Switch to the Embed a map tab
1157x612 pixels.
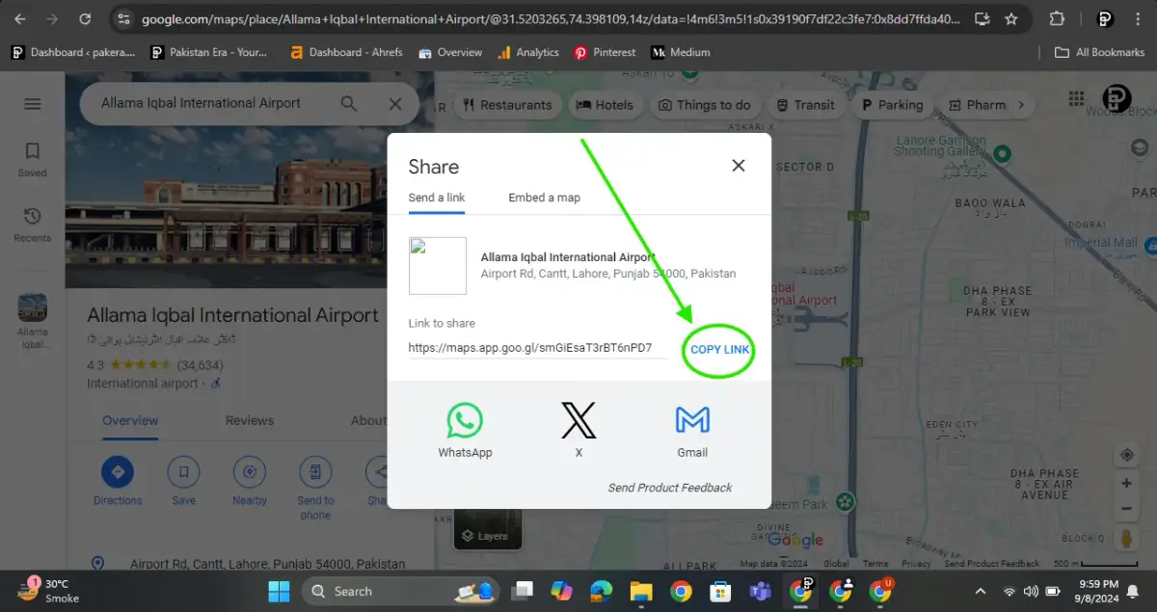[x=544, y=198]
